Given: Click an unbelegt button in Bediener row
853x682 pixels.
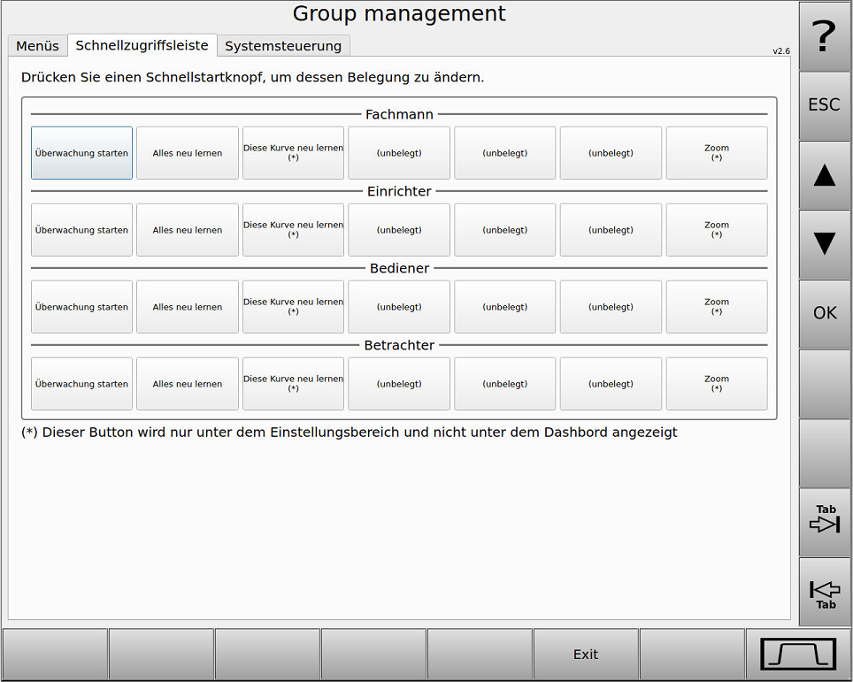Looking at the screenshot, I should [398, 306].
